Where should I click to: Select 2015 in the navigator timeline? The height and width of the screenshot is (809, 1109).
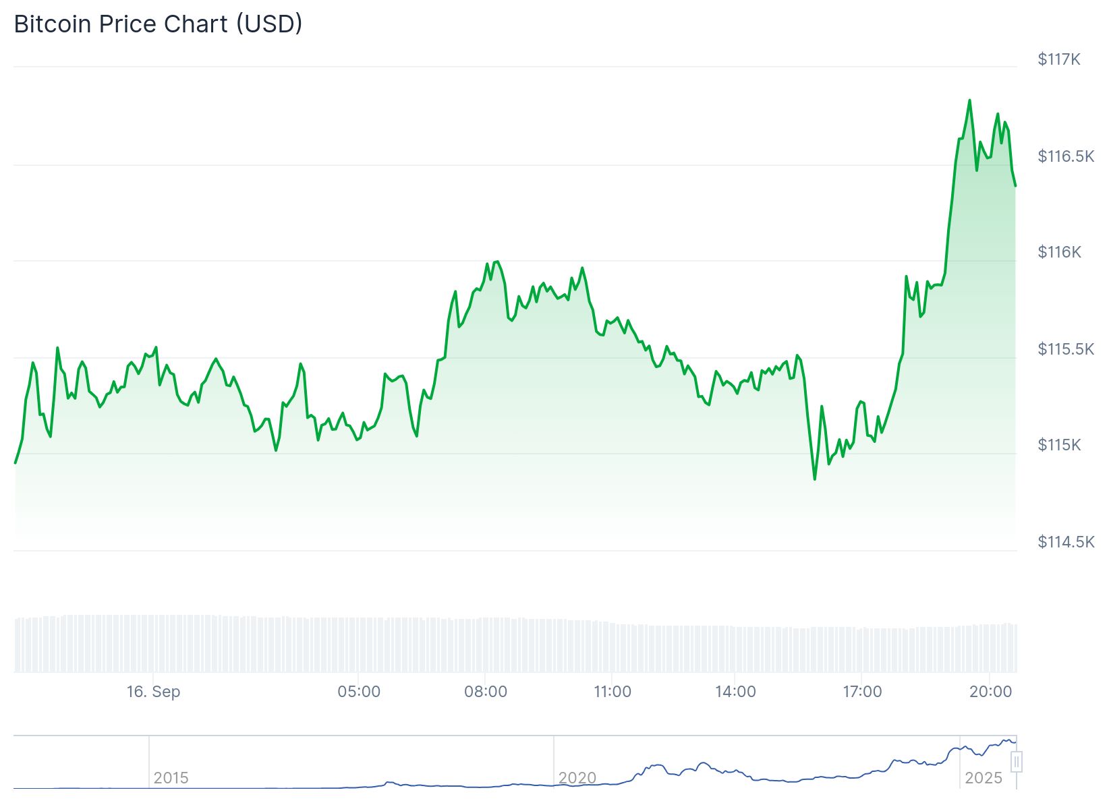tap(171, 778)
